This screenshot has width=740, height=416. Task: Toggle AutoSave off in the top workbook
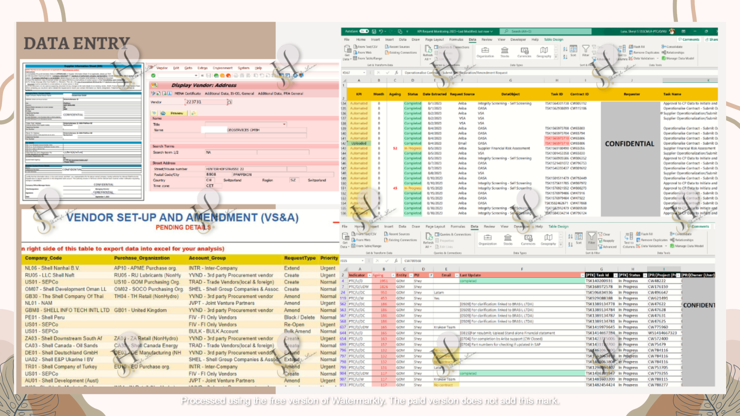363,31
